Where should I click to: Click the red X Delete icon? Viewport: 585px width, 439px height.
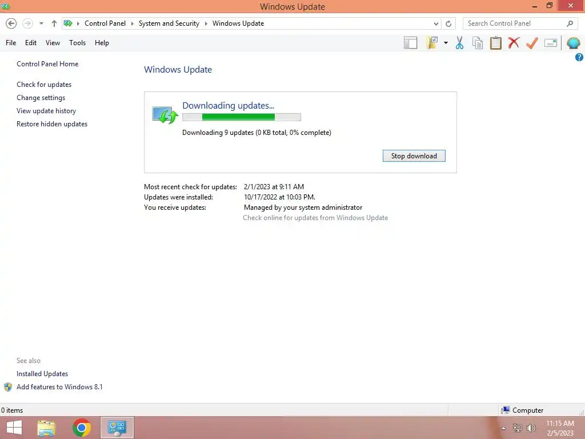(514, 43)
